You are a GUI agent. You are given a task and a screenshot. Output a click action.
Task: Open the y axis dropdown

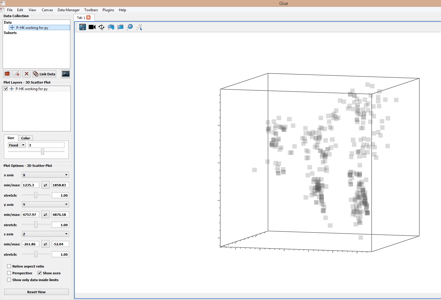(45, 204)
